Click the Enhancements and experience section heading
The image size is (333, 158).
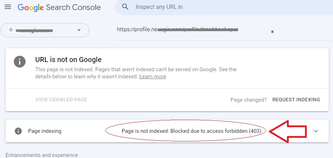42,155
